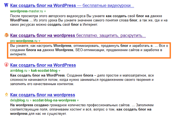Open aimblog.ru result title "Как создать блог на WordPress"

pos(43,65)
